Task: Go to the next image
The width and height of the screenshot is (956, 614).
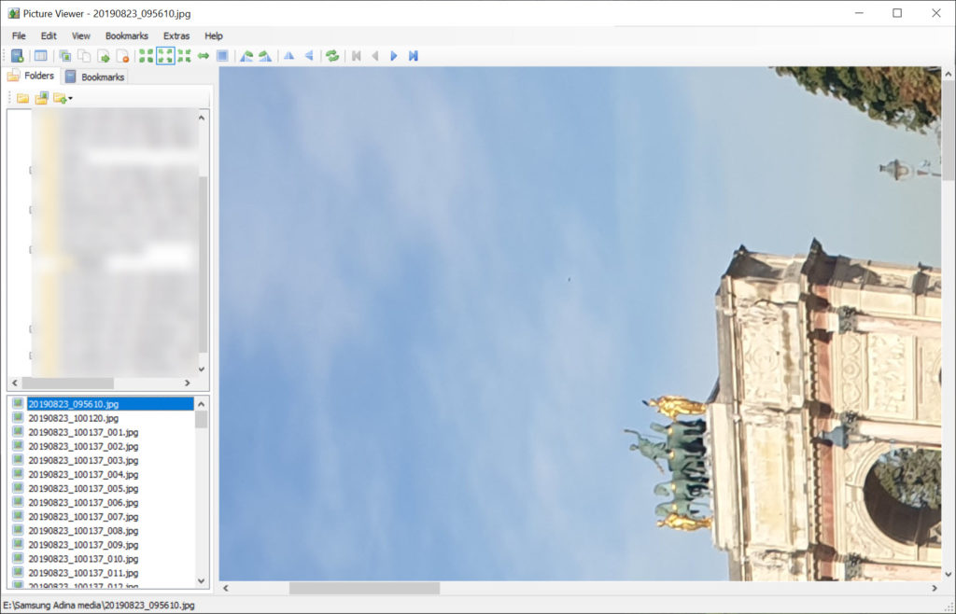Action: 393,55
